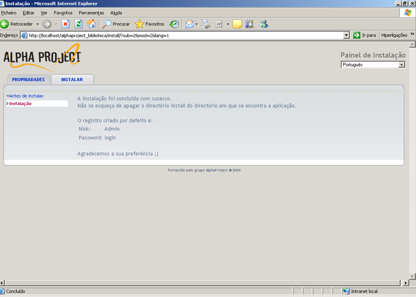Image resolution: width=416 pixels, height=297 pixels.
Task: Open the Procurar search tool
Action: tap(116, 24)
